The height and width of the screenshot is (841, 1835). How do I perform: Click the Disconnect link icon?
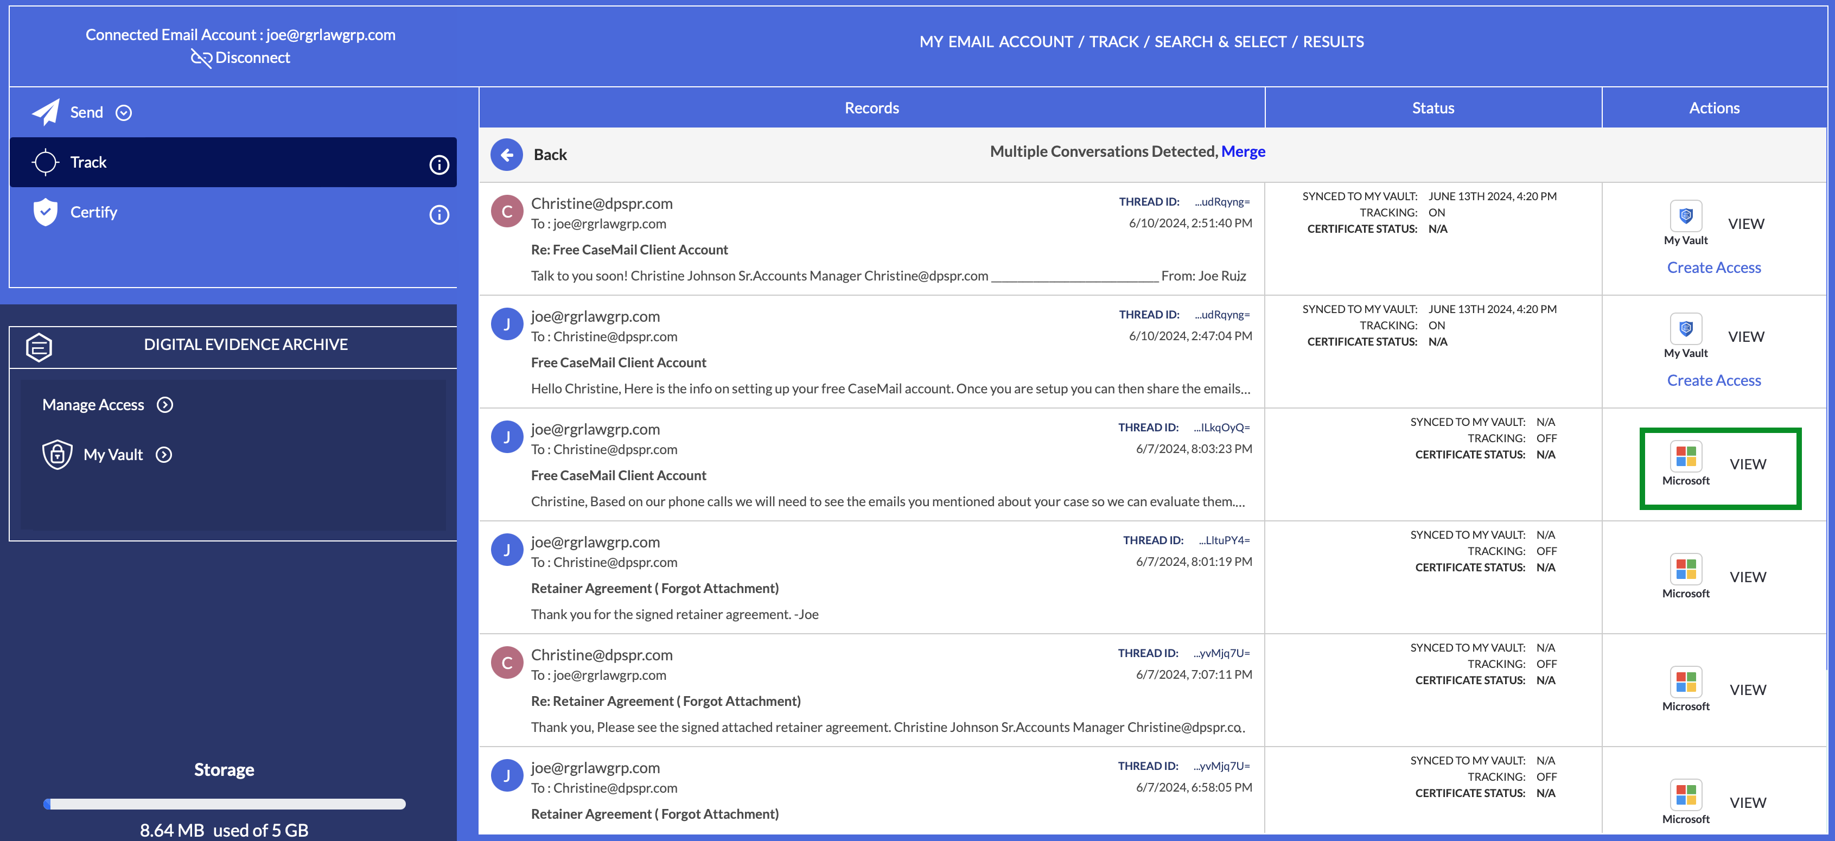pos(201,59)
